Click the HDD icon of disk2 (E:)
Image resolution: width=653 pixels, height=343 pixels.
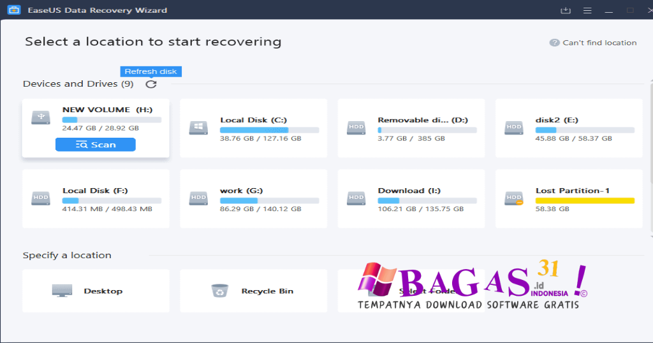(514, 128)
